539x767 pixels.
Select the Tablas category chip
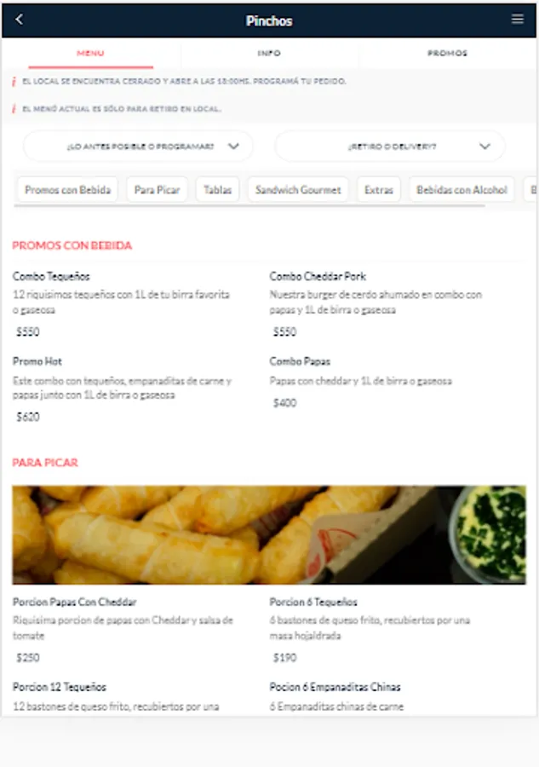pyautogui.click(x=217, y=190)
